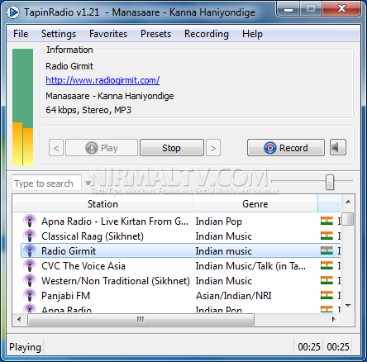Click the Play button
The image size is (367, 362).
point(102,148)
